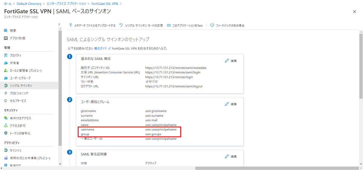The width and height of the screenshot is (363, 170).
Task: Click pencil icon in ユーザー属性とクレーム card
Action: (x=227, y=104)
